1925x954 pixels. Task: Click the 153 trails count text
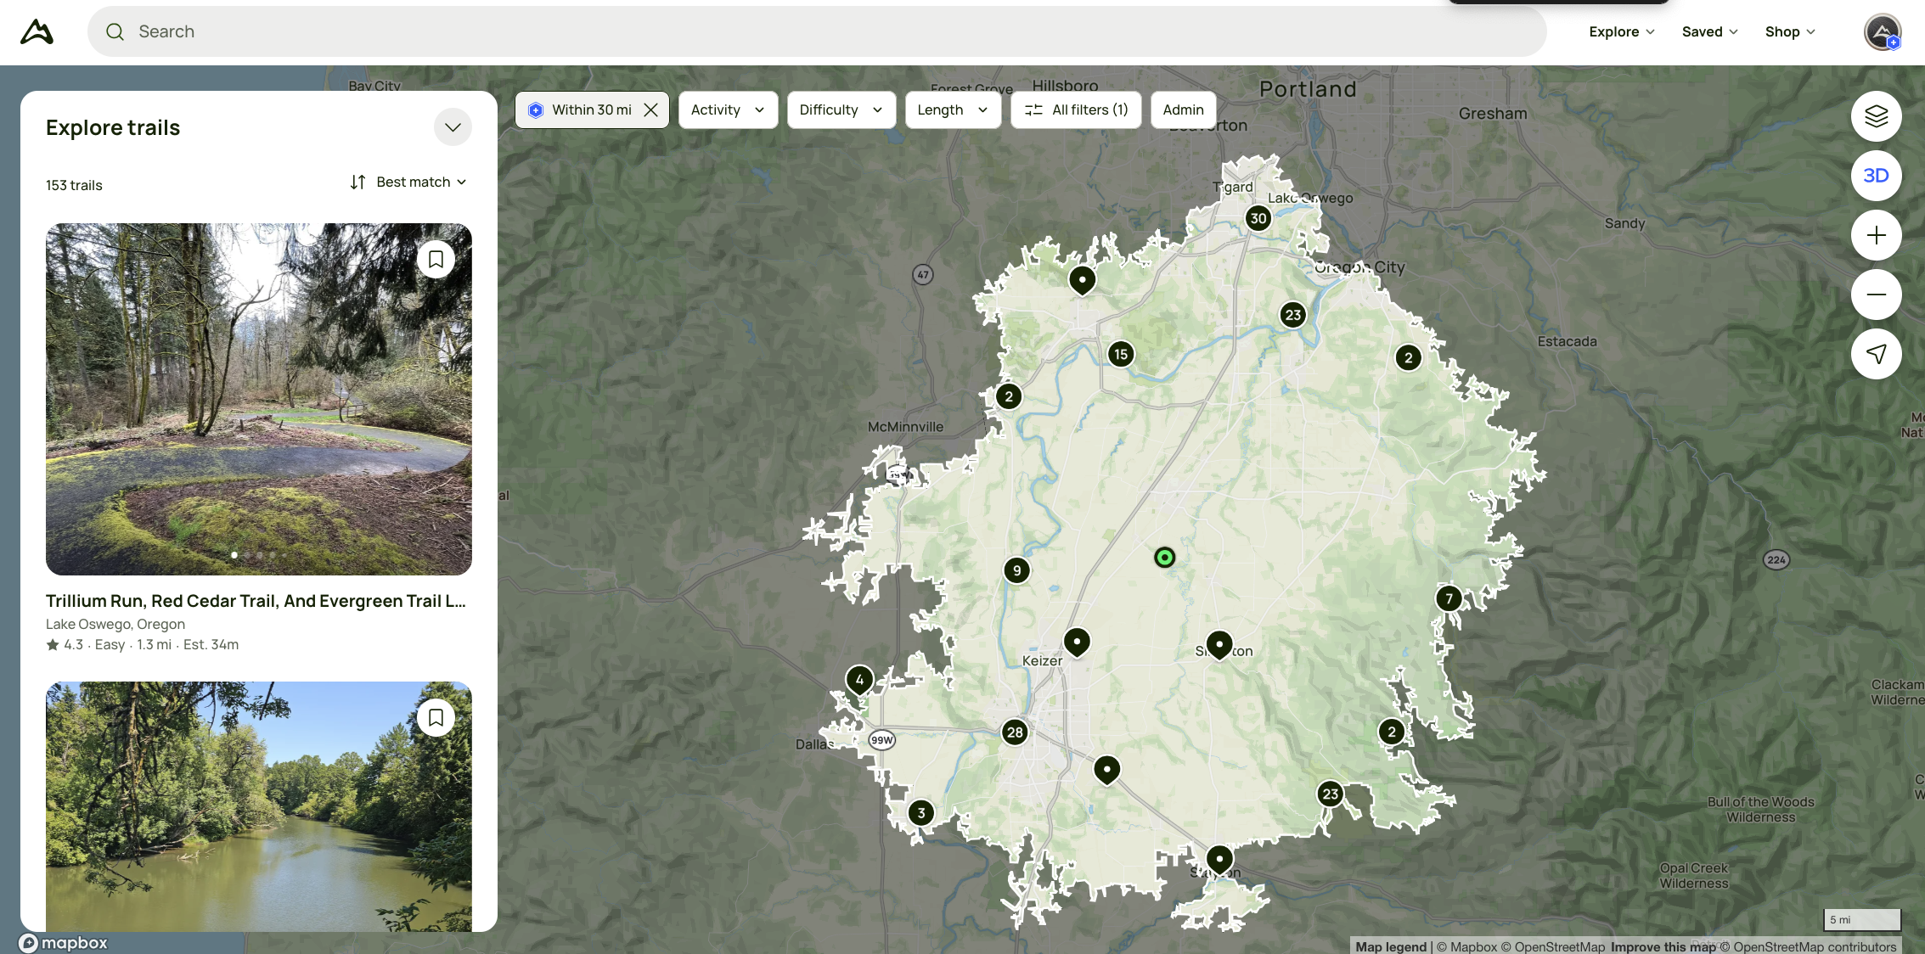[x=74, y=185]
